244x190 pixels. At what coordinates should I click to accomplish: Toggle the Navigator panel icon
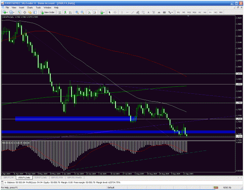(x=30, y=12)
